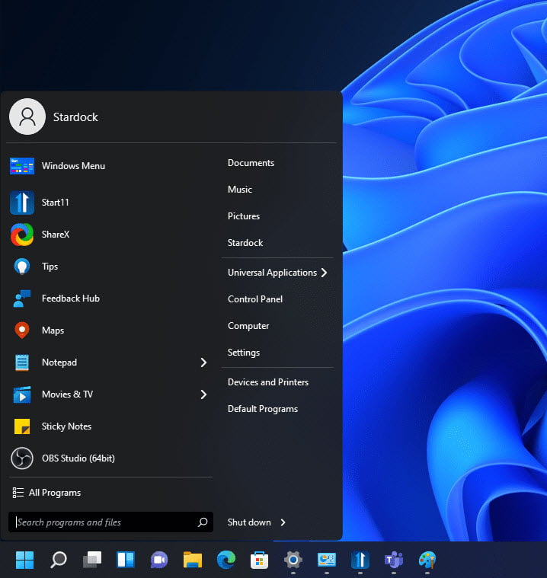Screen dimensions: 547x578
Task: Open the Feedback Hub icon
Action: pos(22,299)
